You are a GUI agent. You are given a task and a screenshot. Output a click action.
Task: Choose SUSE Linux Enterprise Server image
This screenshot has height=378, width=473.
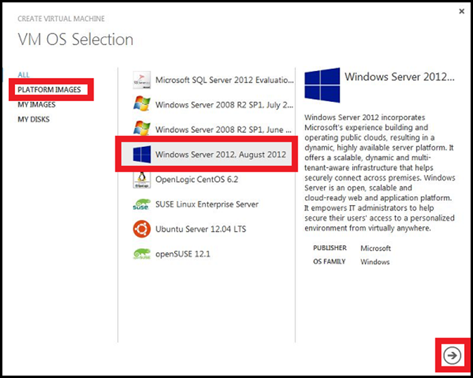pyautogui.click(x=207, y=204)
